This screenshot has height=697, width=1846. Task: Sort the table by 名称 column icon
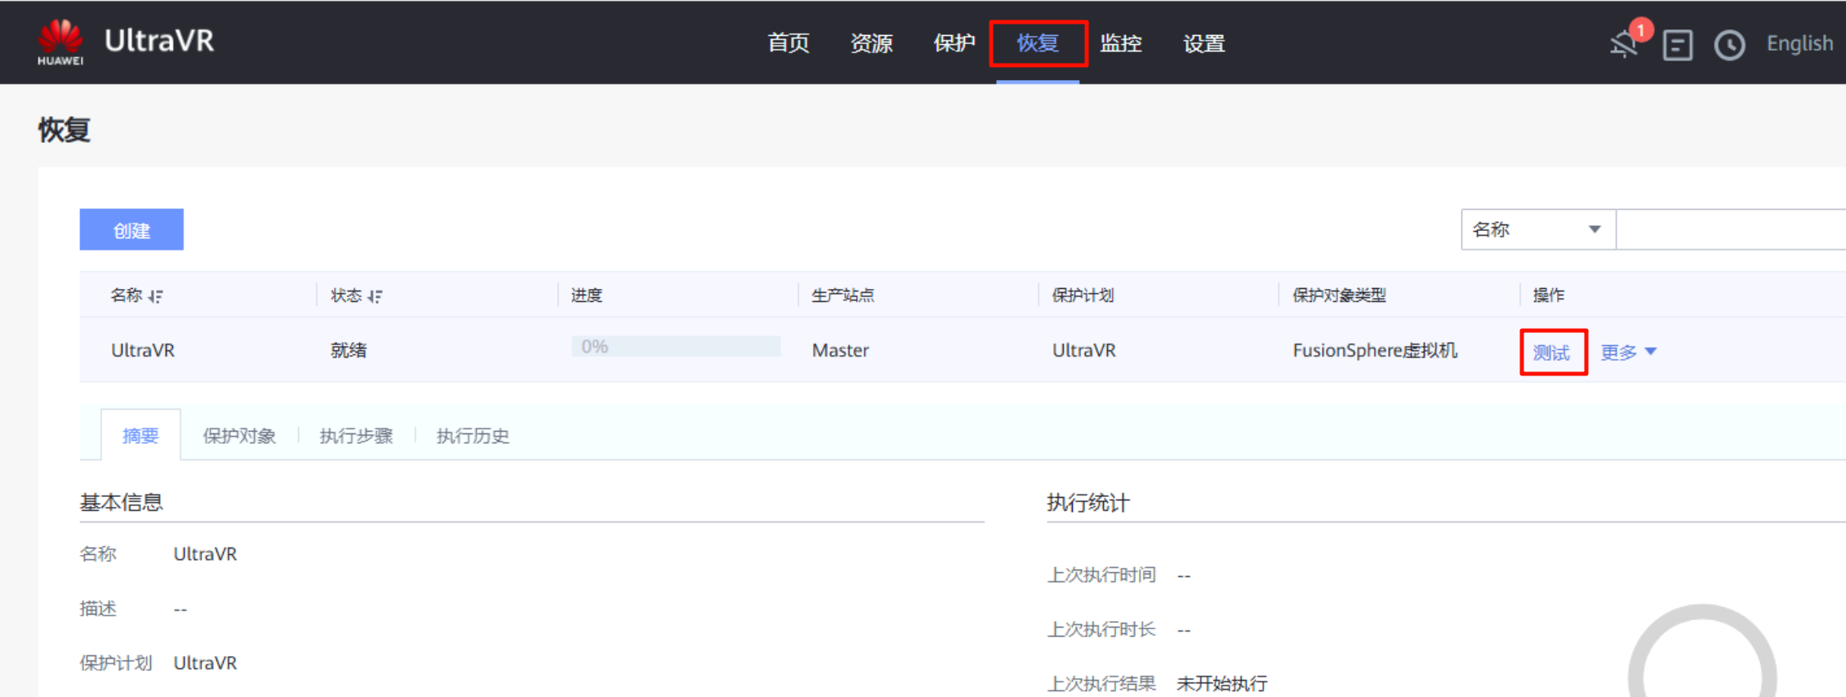point(156,296)
